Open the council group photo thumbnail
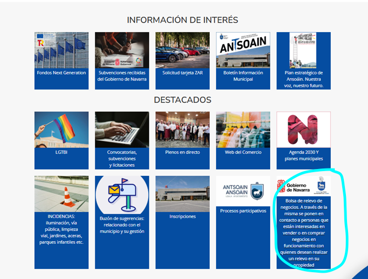368x279 pixels. tap(182, 129)
